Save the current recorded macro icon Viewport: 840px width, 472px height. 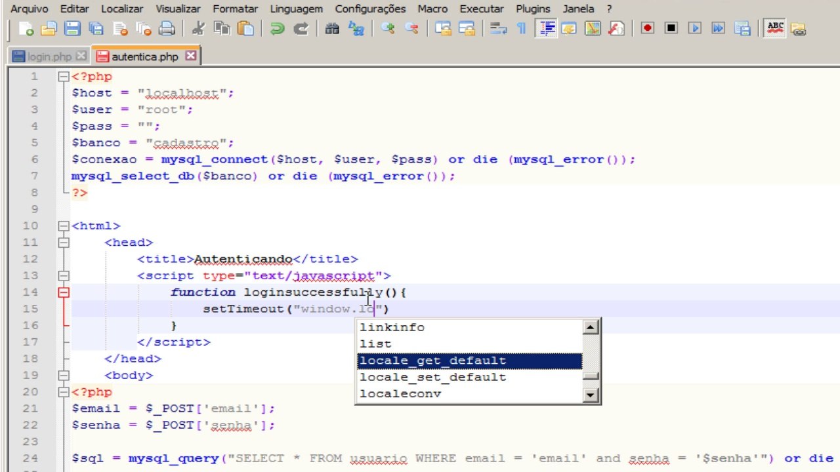pyautogui.click(x=742, y=29)
